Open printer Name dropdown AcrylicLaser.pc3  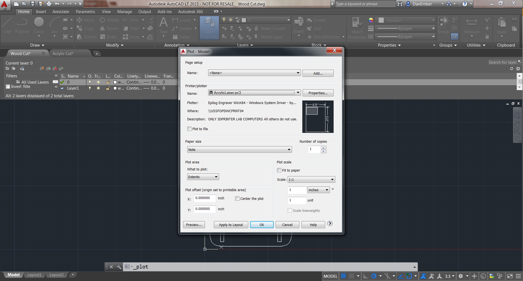coord(254,93)
